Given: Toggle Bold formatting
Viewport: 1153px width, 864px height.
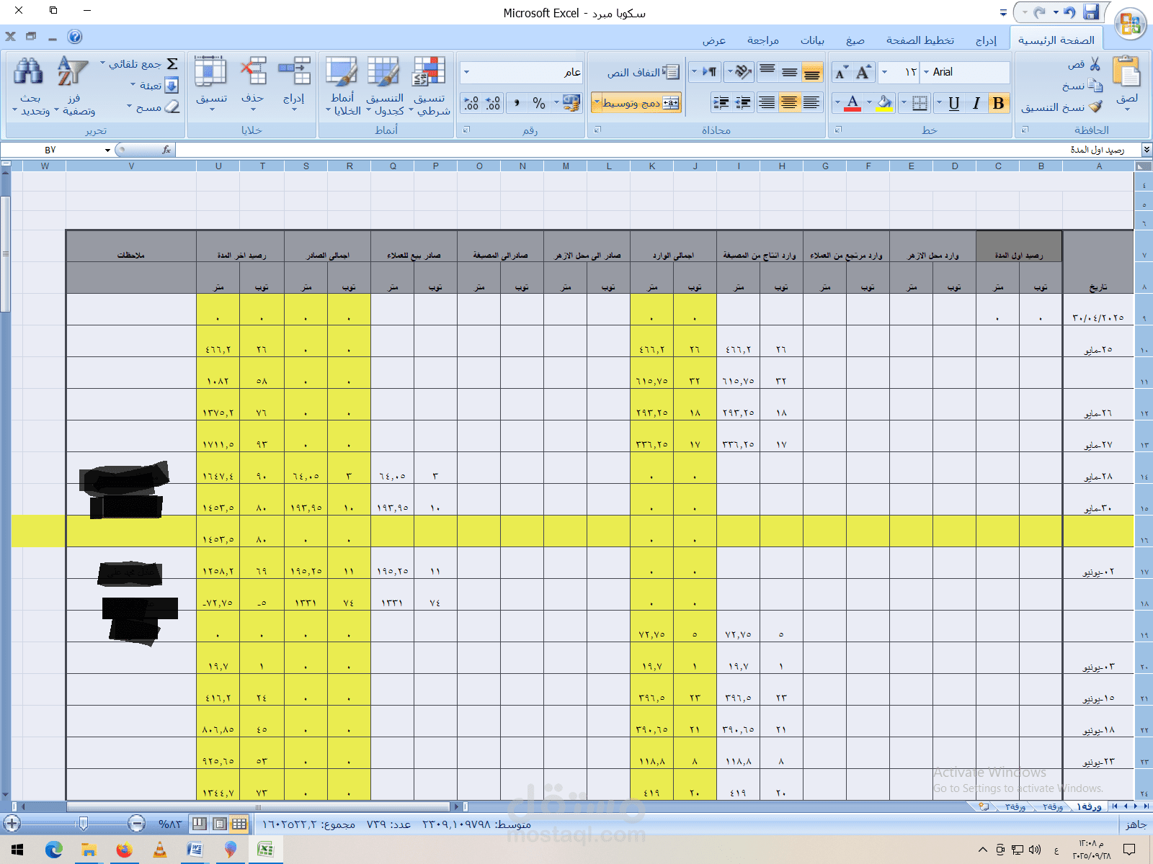Looking at the screenshot, I should point(998,103).
